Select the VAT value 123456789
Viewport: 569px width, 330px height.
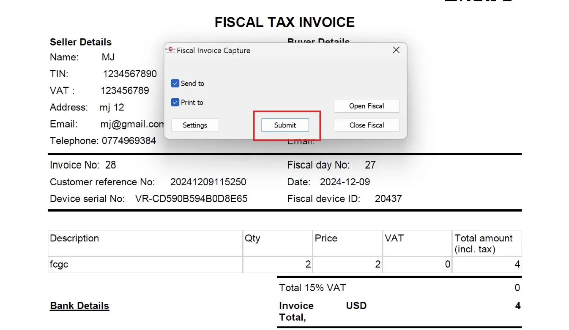coord(125,91)
